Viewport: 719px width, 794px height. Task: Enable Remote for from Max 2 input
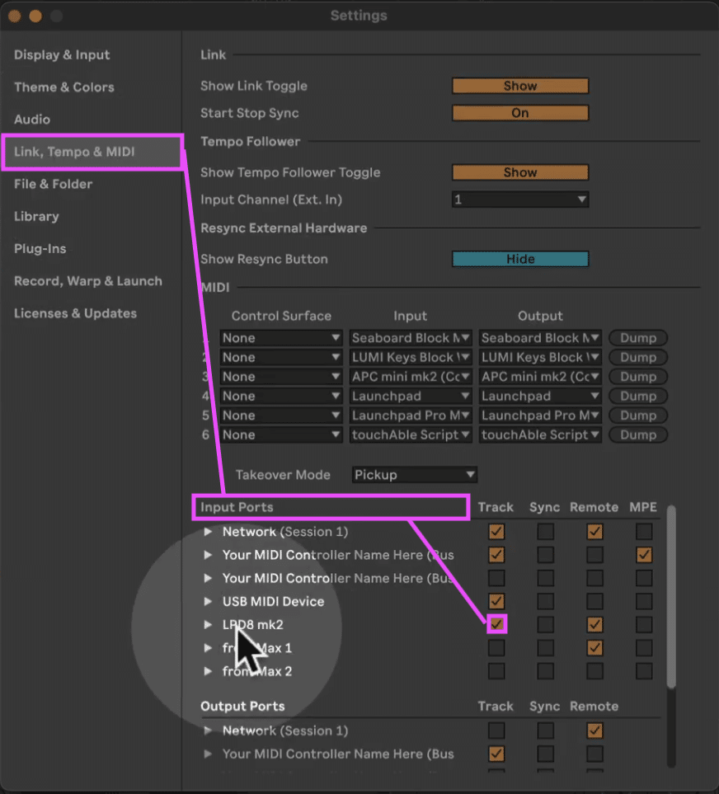pyautogui.click(x=594, y=671)
